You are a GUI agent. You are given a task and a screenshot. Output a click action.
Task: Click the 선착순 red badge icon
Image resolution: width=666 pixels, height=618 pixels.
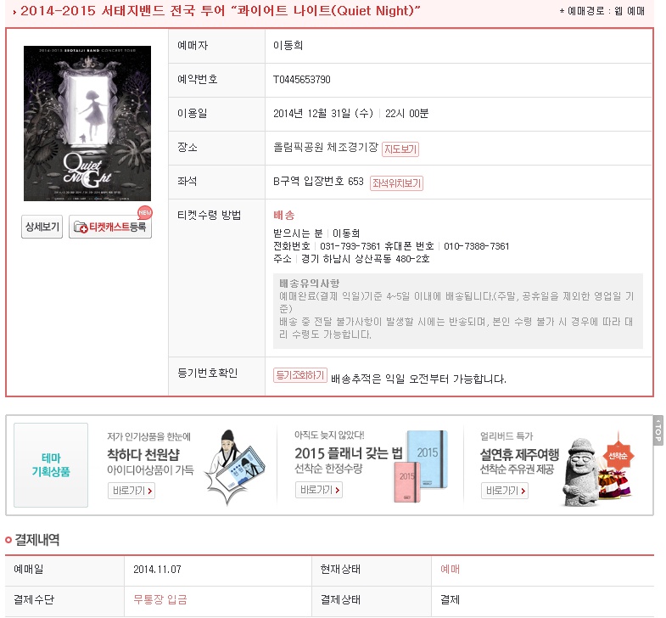[x=618, y=456]
